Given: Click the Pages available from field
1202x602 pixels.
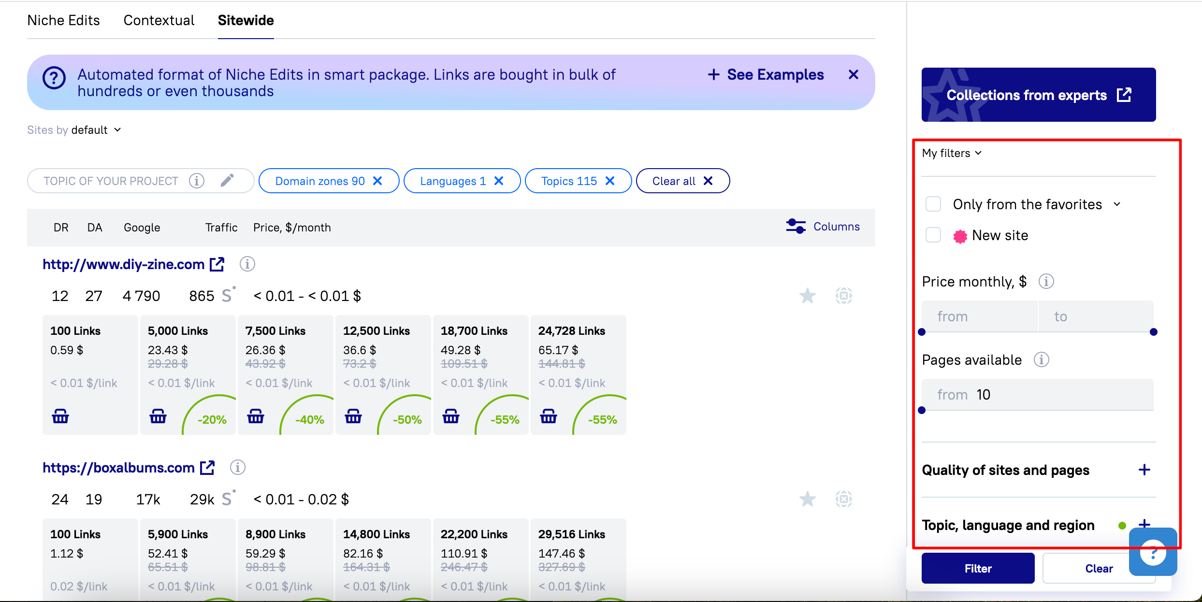Looking at the screenshot, I should pos(1038,394).
